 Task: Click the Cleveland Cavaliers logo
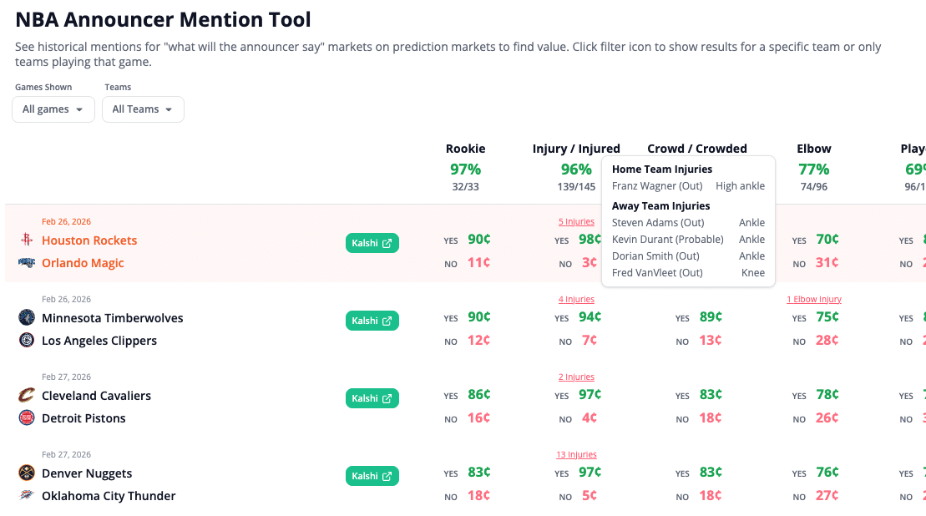point(26,396)
